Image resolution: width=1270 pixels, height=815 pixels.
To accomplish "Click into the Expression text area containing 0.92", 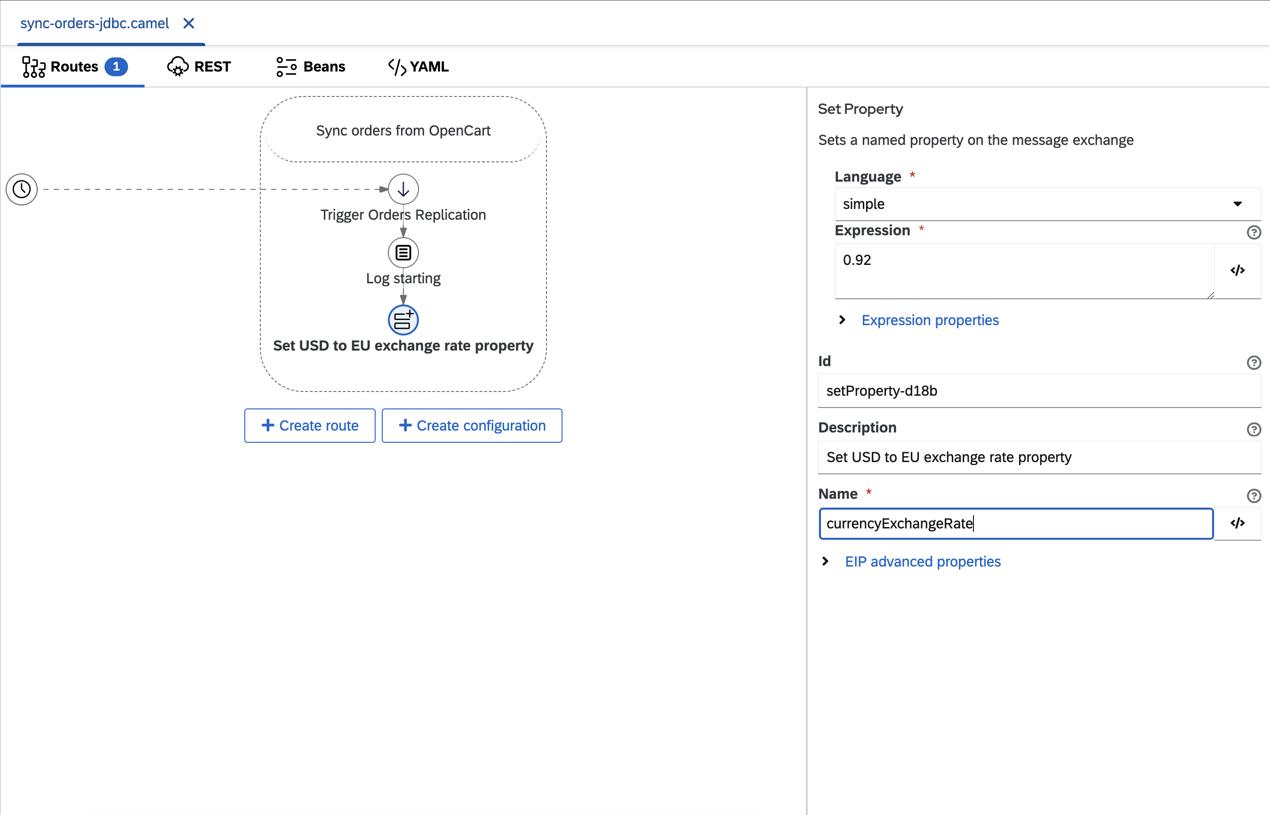I will click(x=1024, y=271).
